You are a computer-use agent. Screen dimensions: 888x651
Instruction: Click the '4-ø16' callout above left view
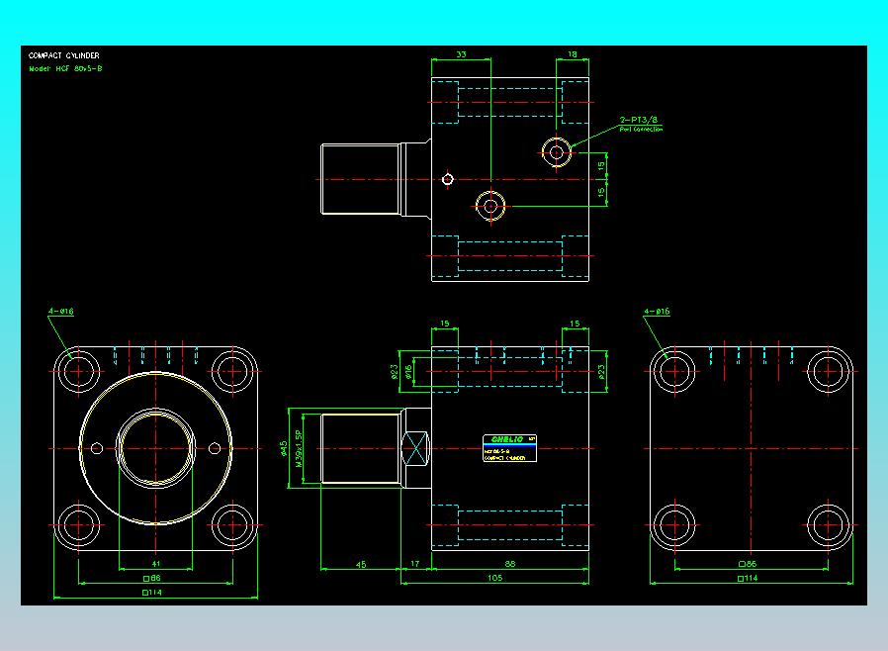[60, 311]
